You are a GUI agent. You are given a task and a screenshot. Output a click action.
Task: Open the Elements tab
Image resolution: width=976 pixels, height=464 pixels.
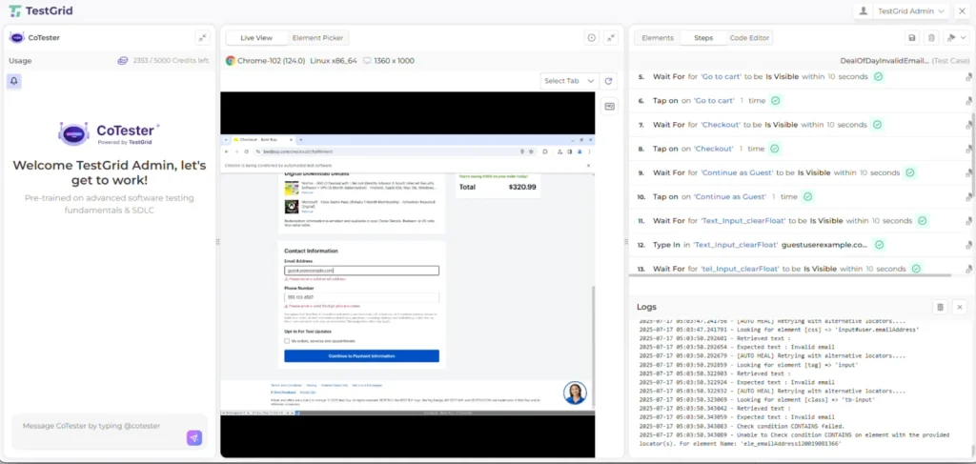click(x=658, y=38)
